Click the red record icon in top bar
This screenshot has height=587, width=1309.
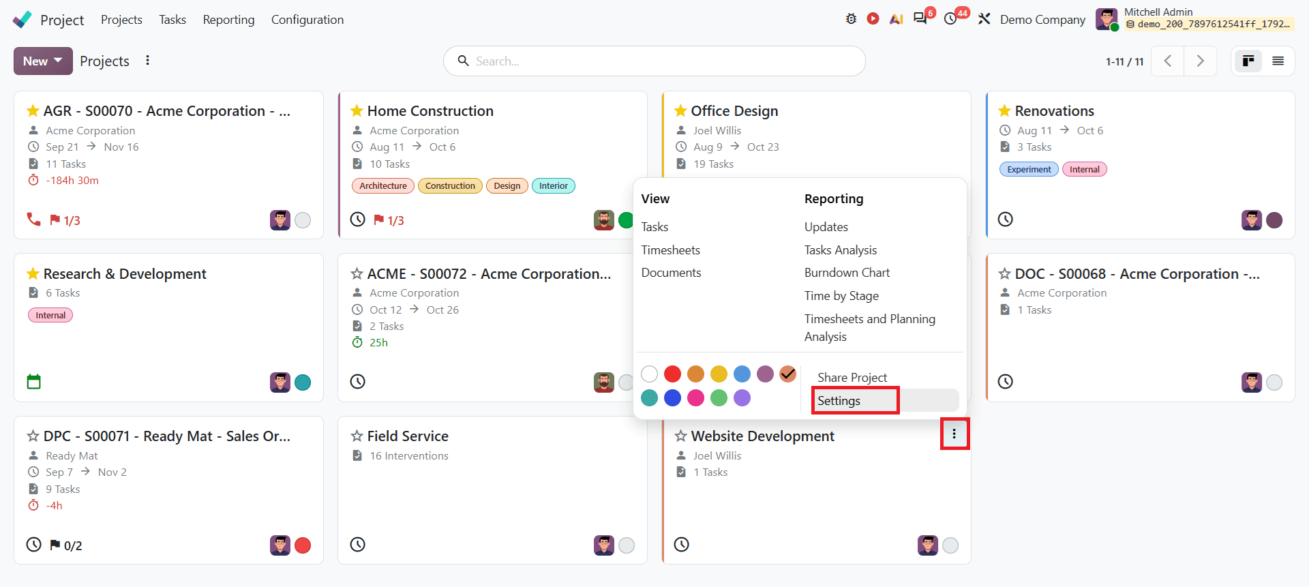pos(873,19)
